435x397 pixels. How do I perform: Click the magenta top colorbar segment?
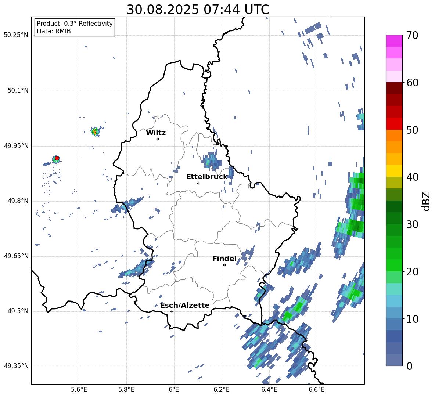click(x=394, y=41)
